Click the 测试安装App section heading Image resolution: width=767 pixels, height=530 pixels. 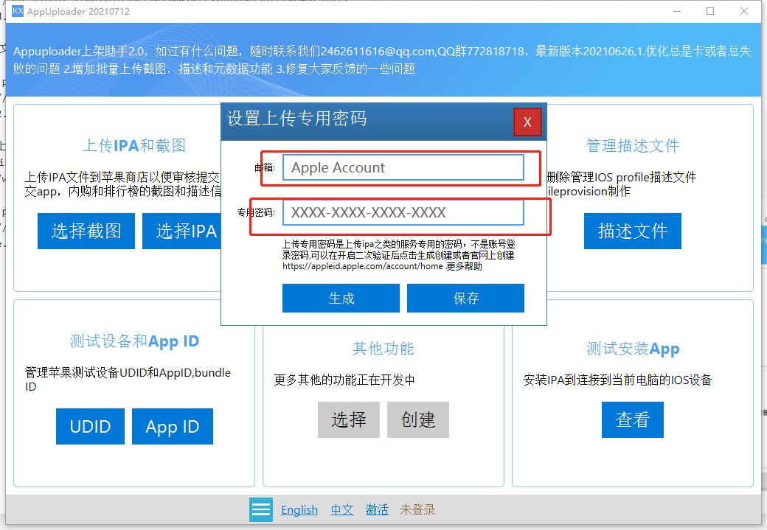(633, 349)
